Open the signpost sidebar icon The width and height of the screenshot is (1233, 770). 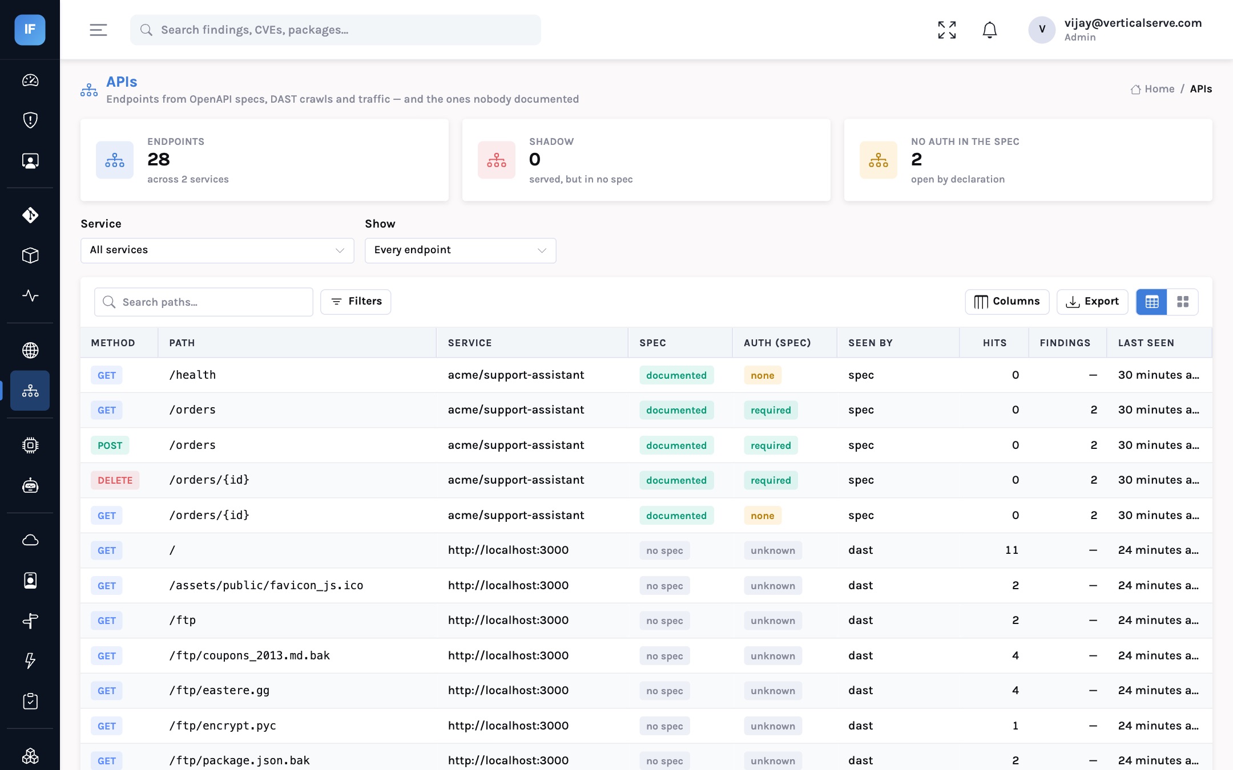click(30, 621)
